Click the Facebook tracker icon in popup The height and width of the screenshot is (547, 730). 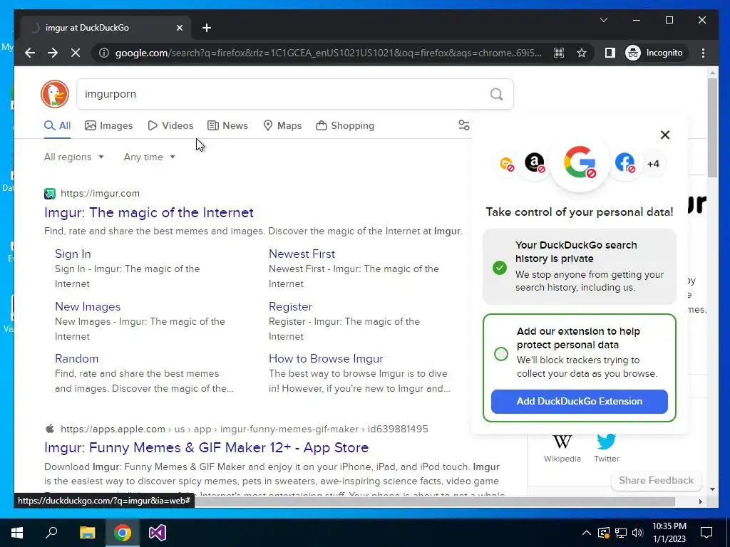click(624, 163)
